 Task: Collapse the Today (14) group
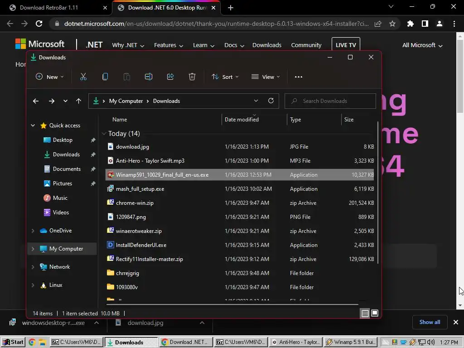(x=104, y=134)
